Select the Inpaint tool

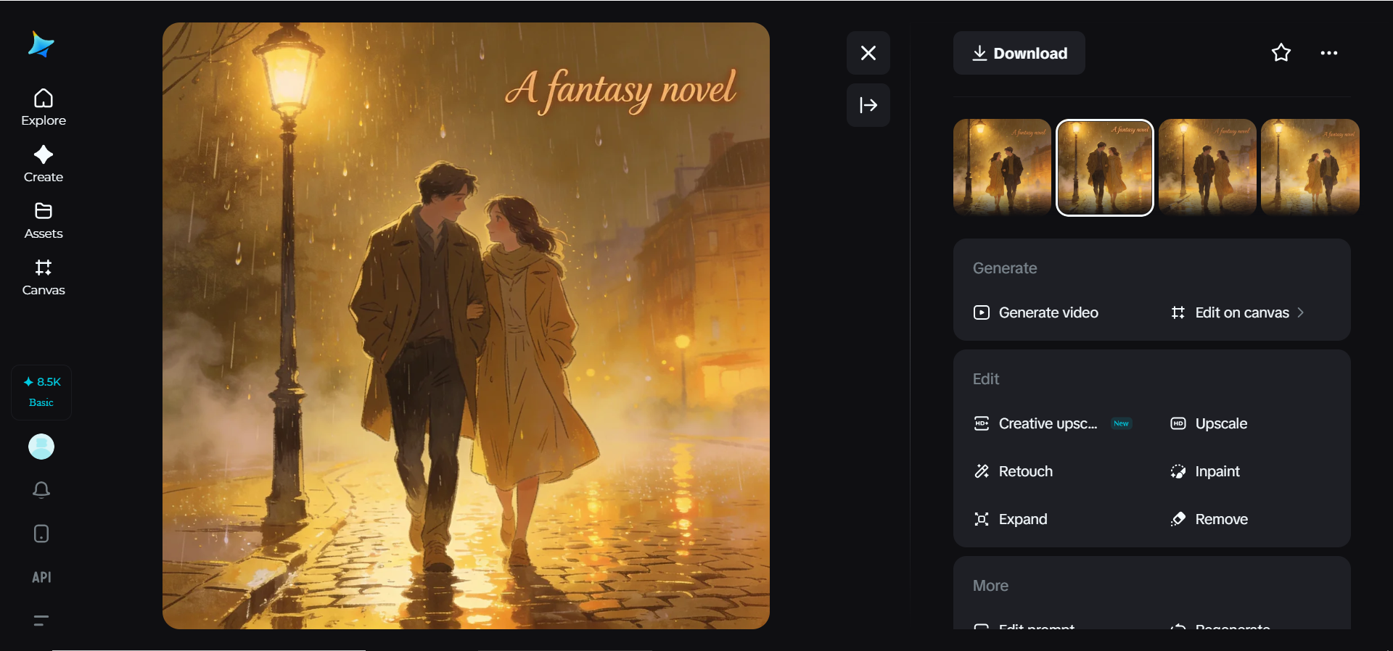(x=1205, y=471)
